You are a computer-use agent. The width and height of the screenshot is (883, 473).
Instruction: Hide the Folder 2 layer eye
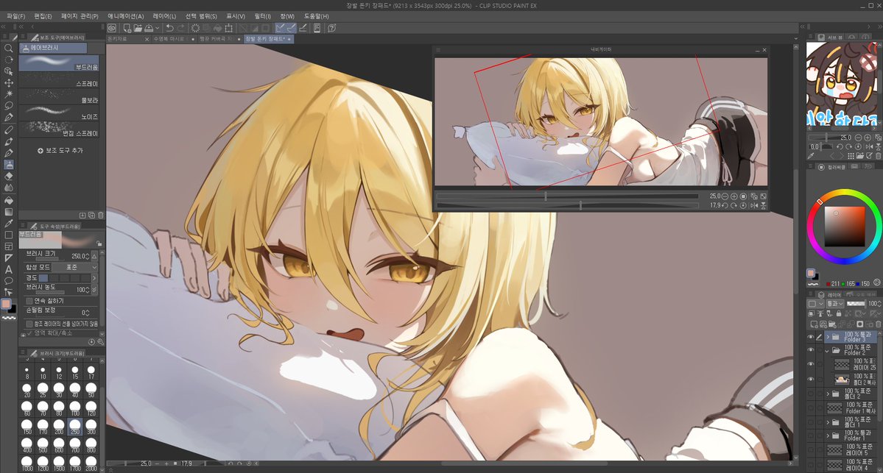pos(811,350)
